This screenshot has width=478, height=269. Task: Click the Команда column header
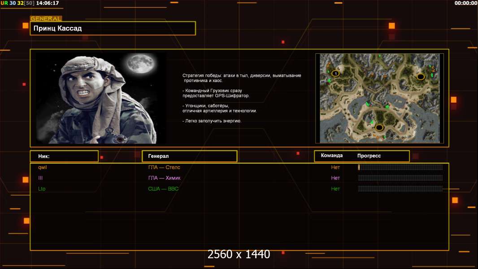coord(332,156)
